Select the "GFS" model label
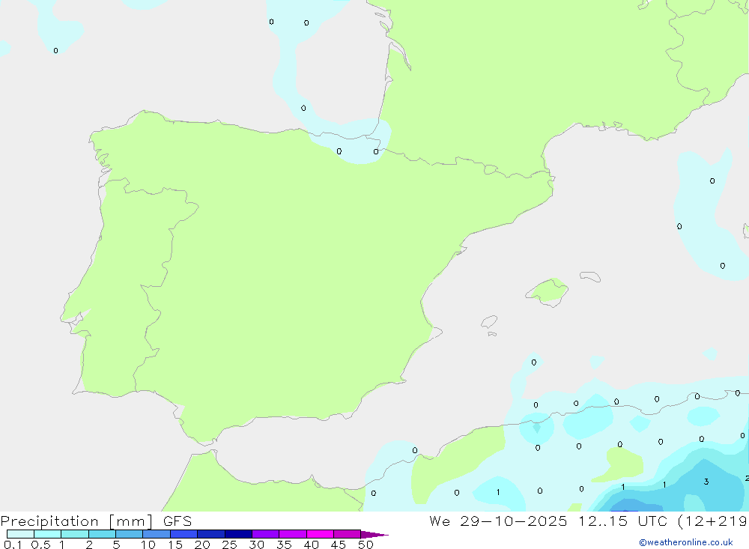The height and width of the screenshot is (549, 749). 178,521
